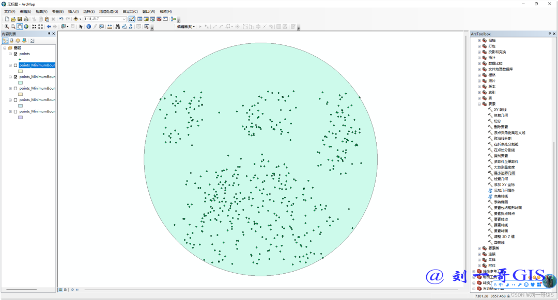List layers by source

pyautogui.click(x=11, y=41)
